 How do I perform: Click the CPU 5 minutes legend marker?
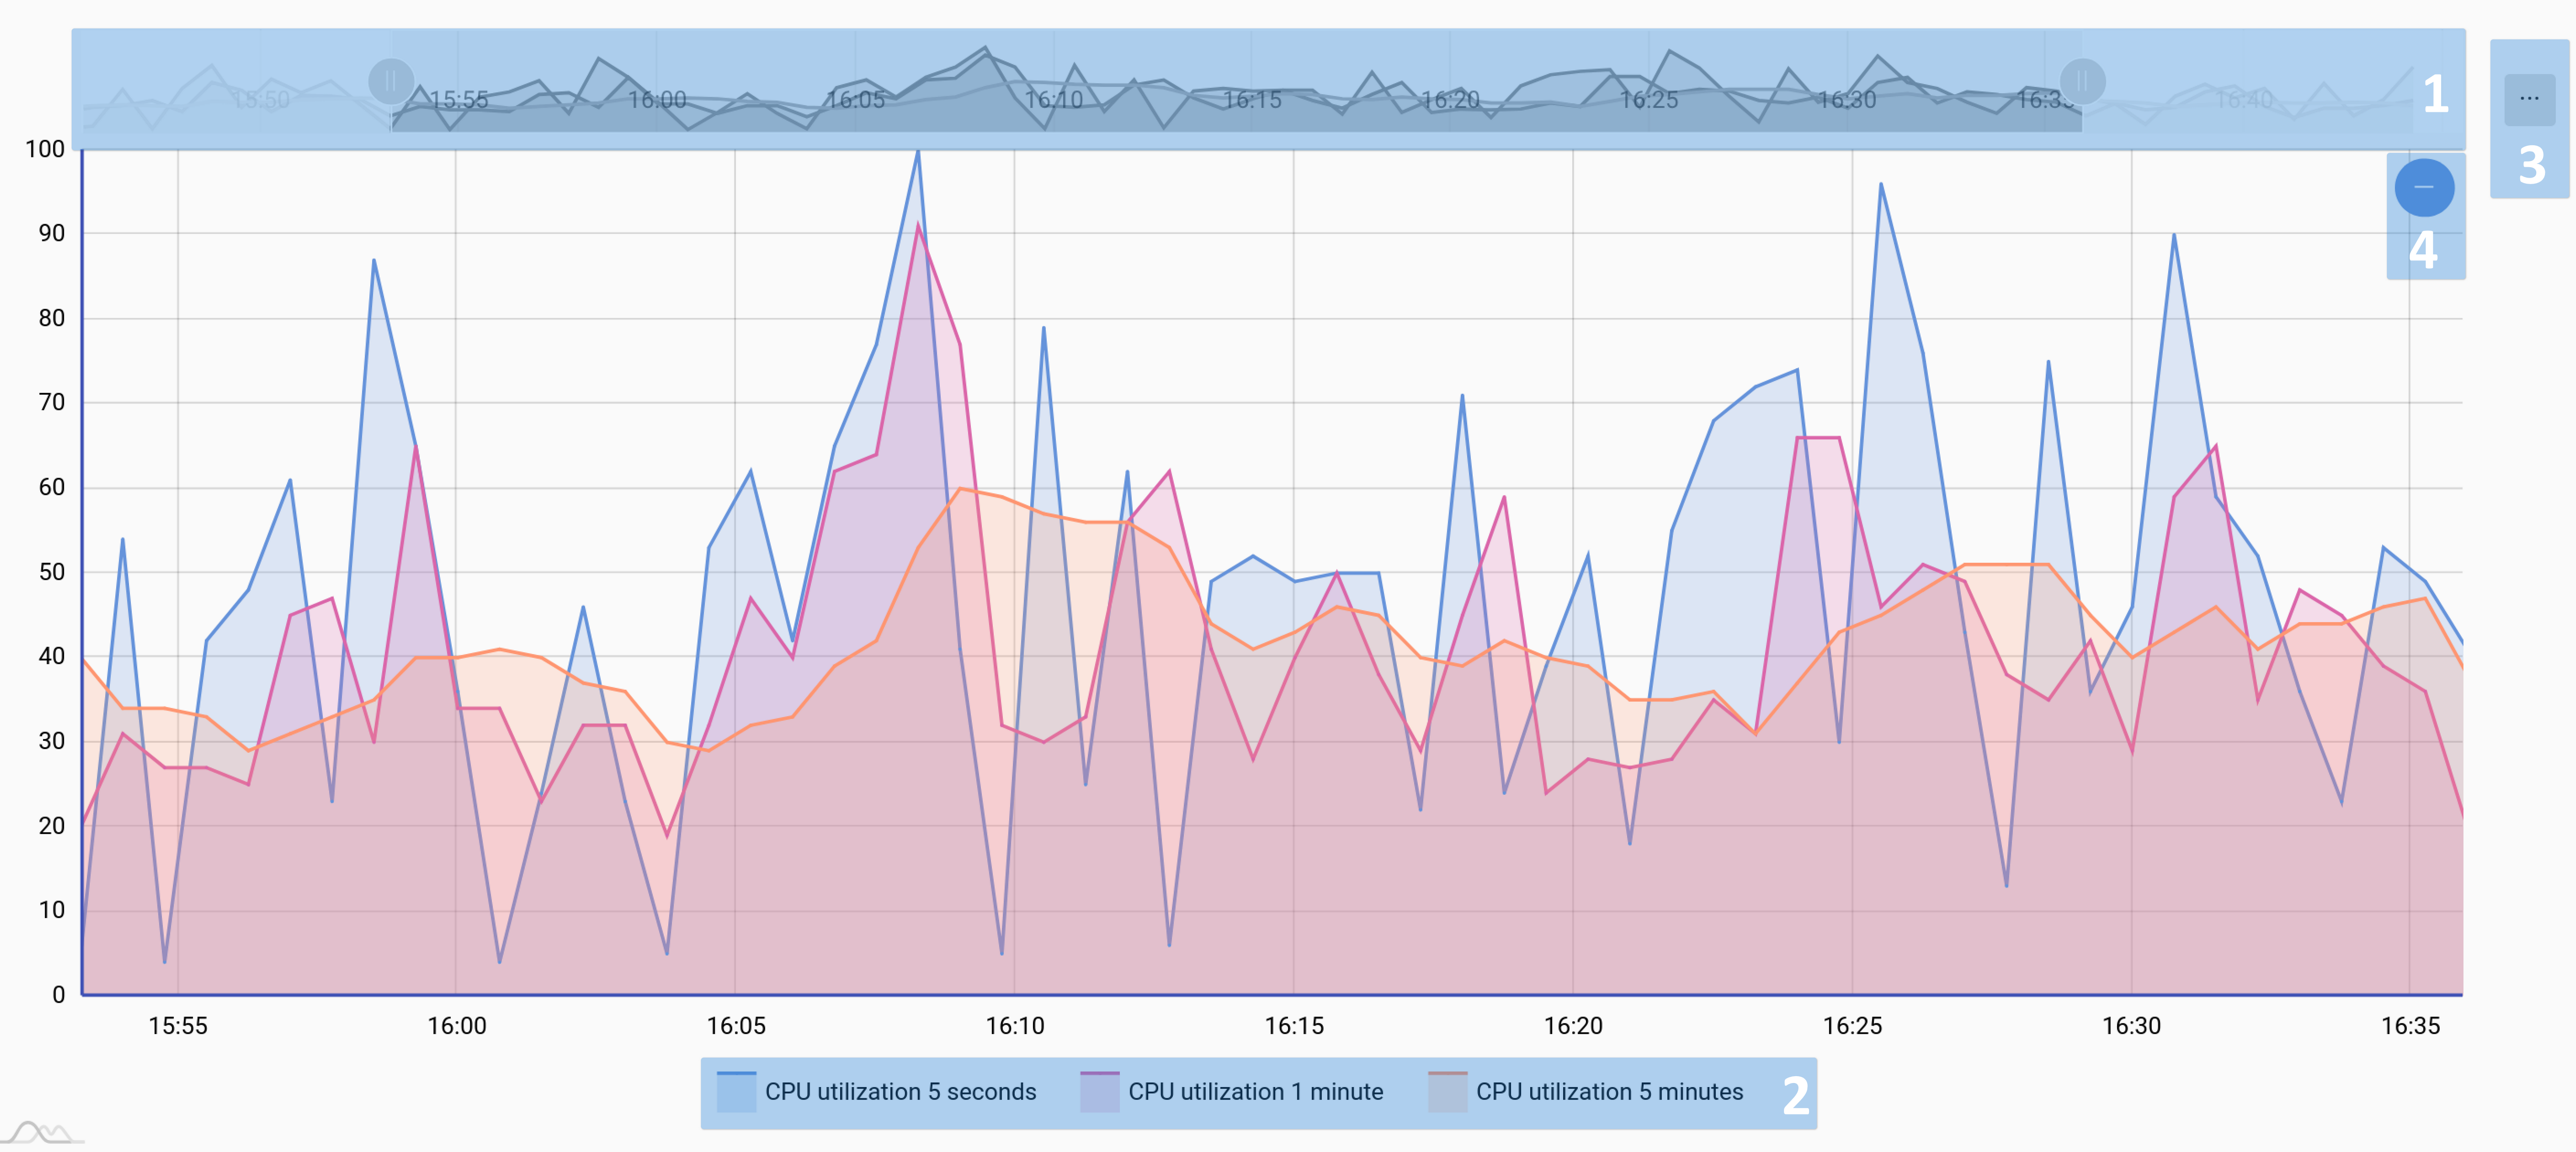point(1447,1091)
